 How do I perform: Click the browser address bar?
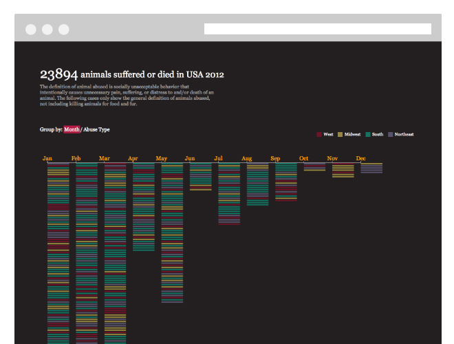318,29
